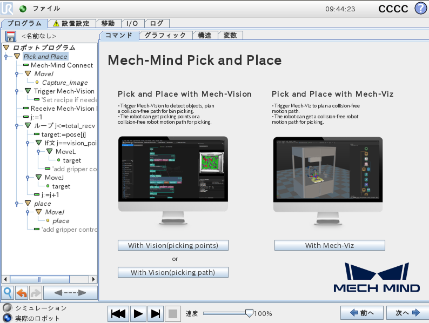Click the save floppy disk icon
This screenshot has width=429, height=323.
pos(11,36)
